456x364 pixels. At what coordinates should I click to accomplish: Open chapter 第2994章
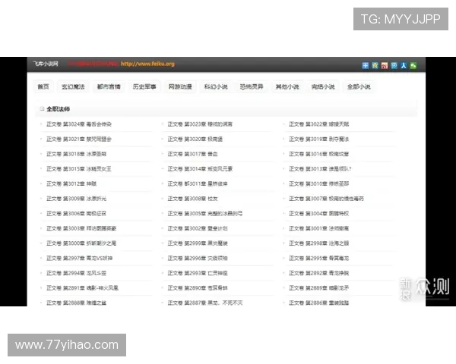77,273
